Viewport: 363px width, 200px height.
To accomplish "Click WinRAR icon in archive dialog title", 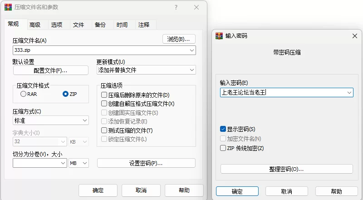I will click(x=8, y=7).
